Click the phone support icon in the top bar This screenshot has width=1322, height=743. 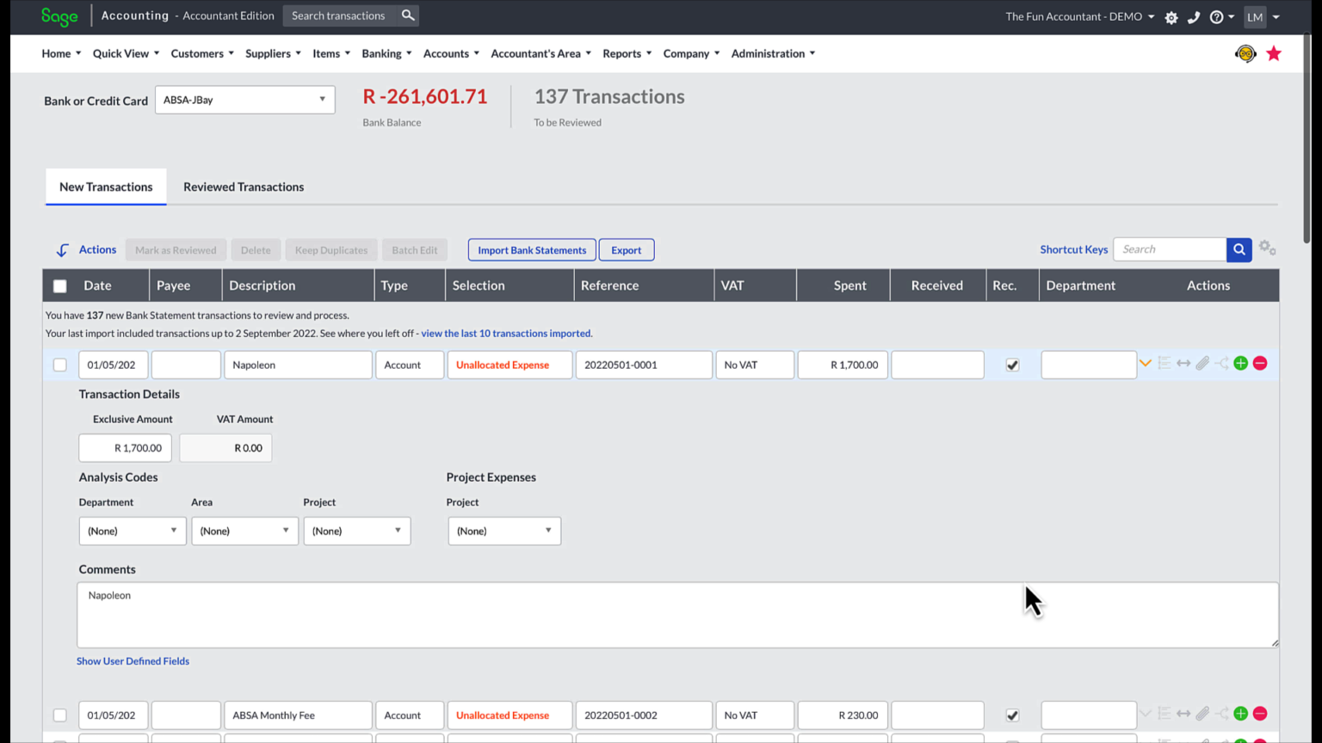pos(1195,16)
